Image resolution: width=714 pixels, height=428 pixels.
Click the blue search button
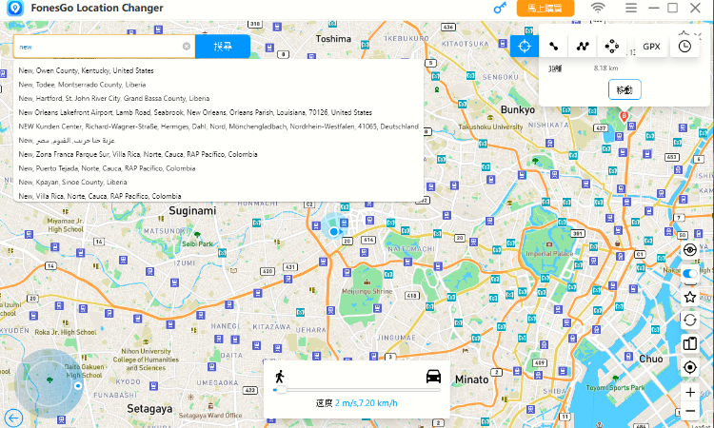(x=223, y=47)
